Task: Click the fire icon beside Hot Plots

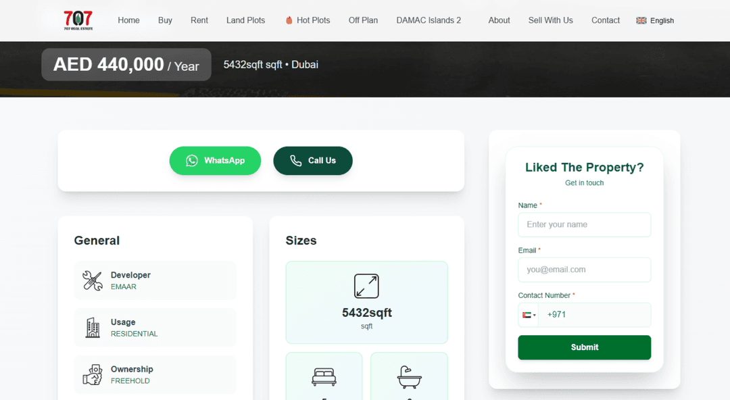Action: (x=289, y=20)
